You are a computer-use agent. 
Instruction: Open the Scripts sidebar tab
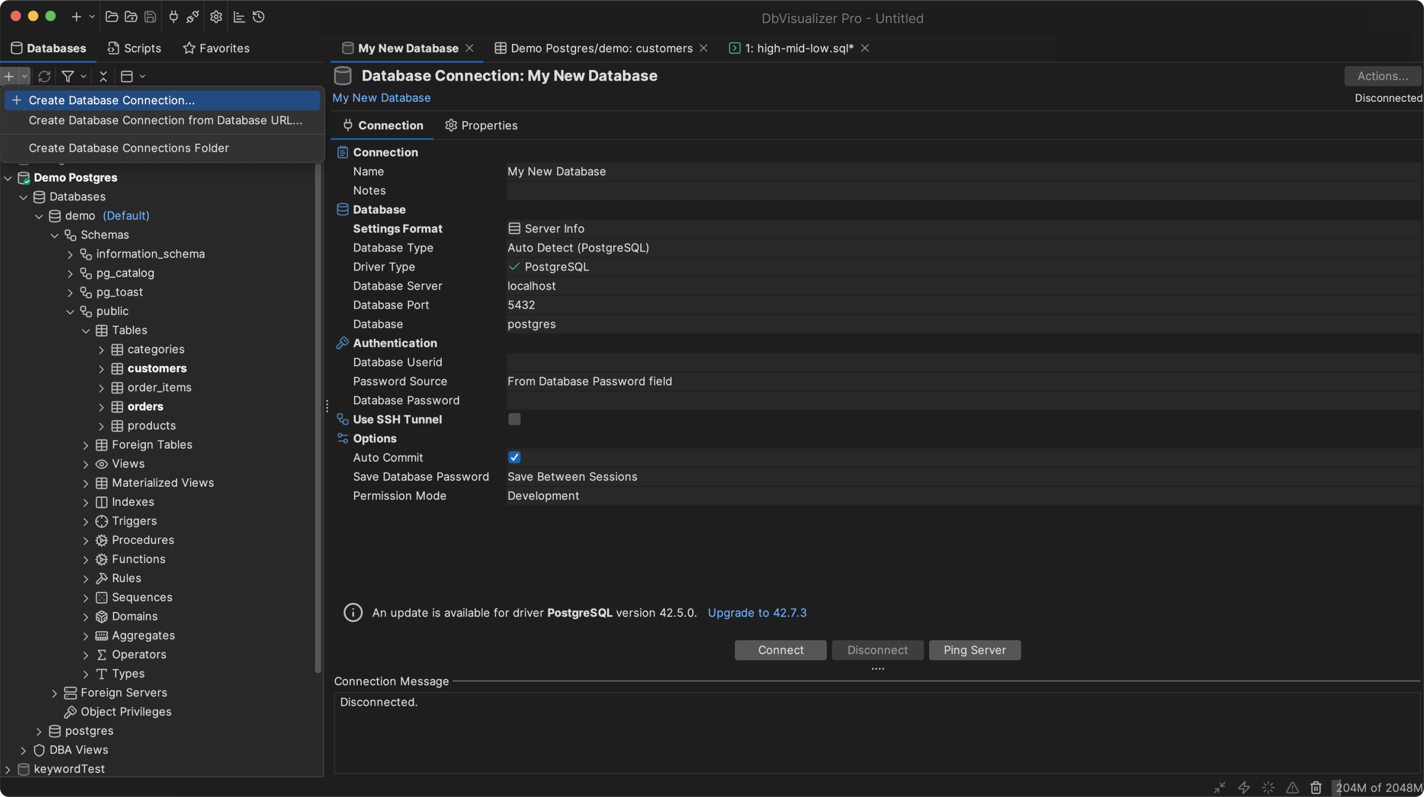(134, 48)
